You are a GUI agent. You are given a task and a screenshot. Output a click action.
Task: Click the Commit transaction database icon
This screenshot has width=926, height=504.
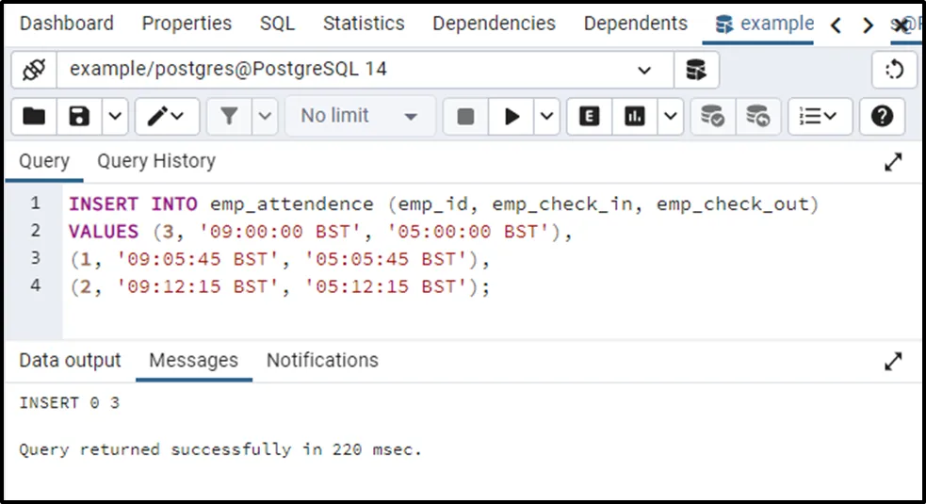[x=713, y=116]
